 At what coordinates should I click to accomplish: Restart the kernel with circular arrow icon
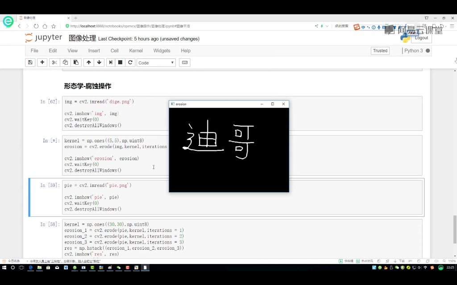130,62
